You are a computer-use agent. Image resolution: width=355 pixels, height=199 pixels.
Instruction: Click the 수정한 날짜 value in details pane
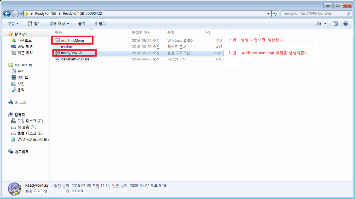click(x=91, y=186)
